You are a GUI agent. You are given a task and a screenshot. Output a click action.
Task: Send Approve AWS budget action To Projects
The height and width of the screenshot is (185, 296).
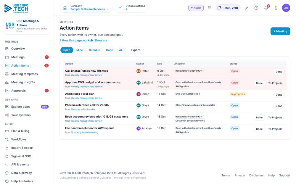click(x=275, y=83)
